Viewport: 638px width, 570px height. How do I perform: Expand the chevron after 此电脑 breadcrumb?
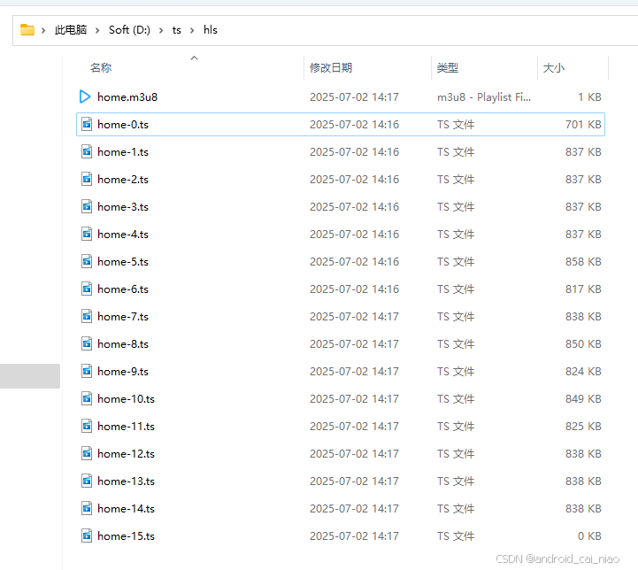click(97, 30)
